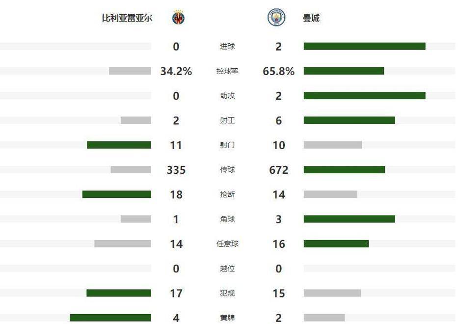Click Manchester City's 672 passes value
The height and width of the screenshot is (324, 458).
click(x=279, y=170)
